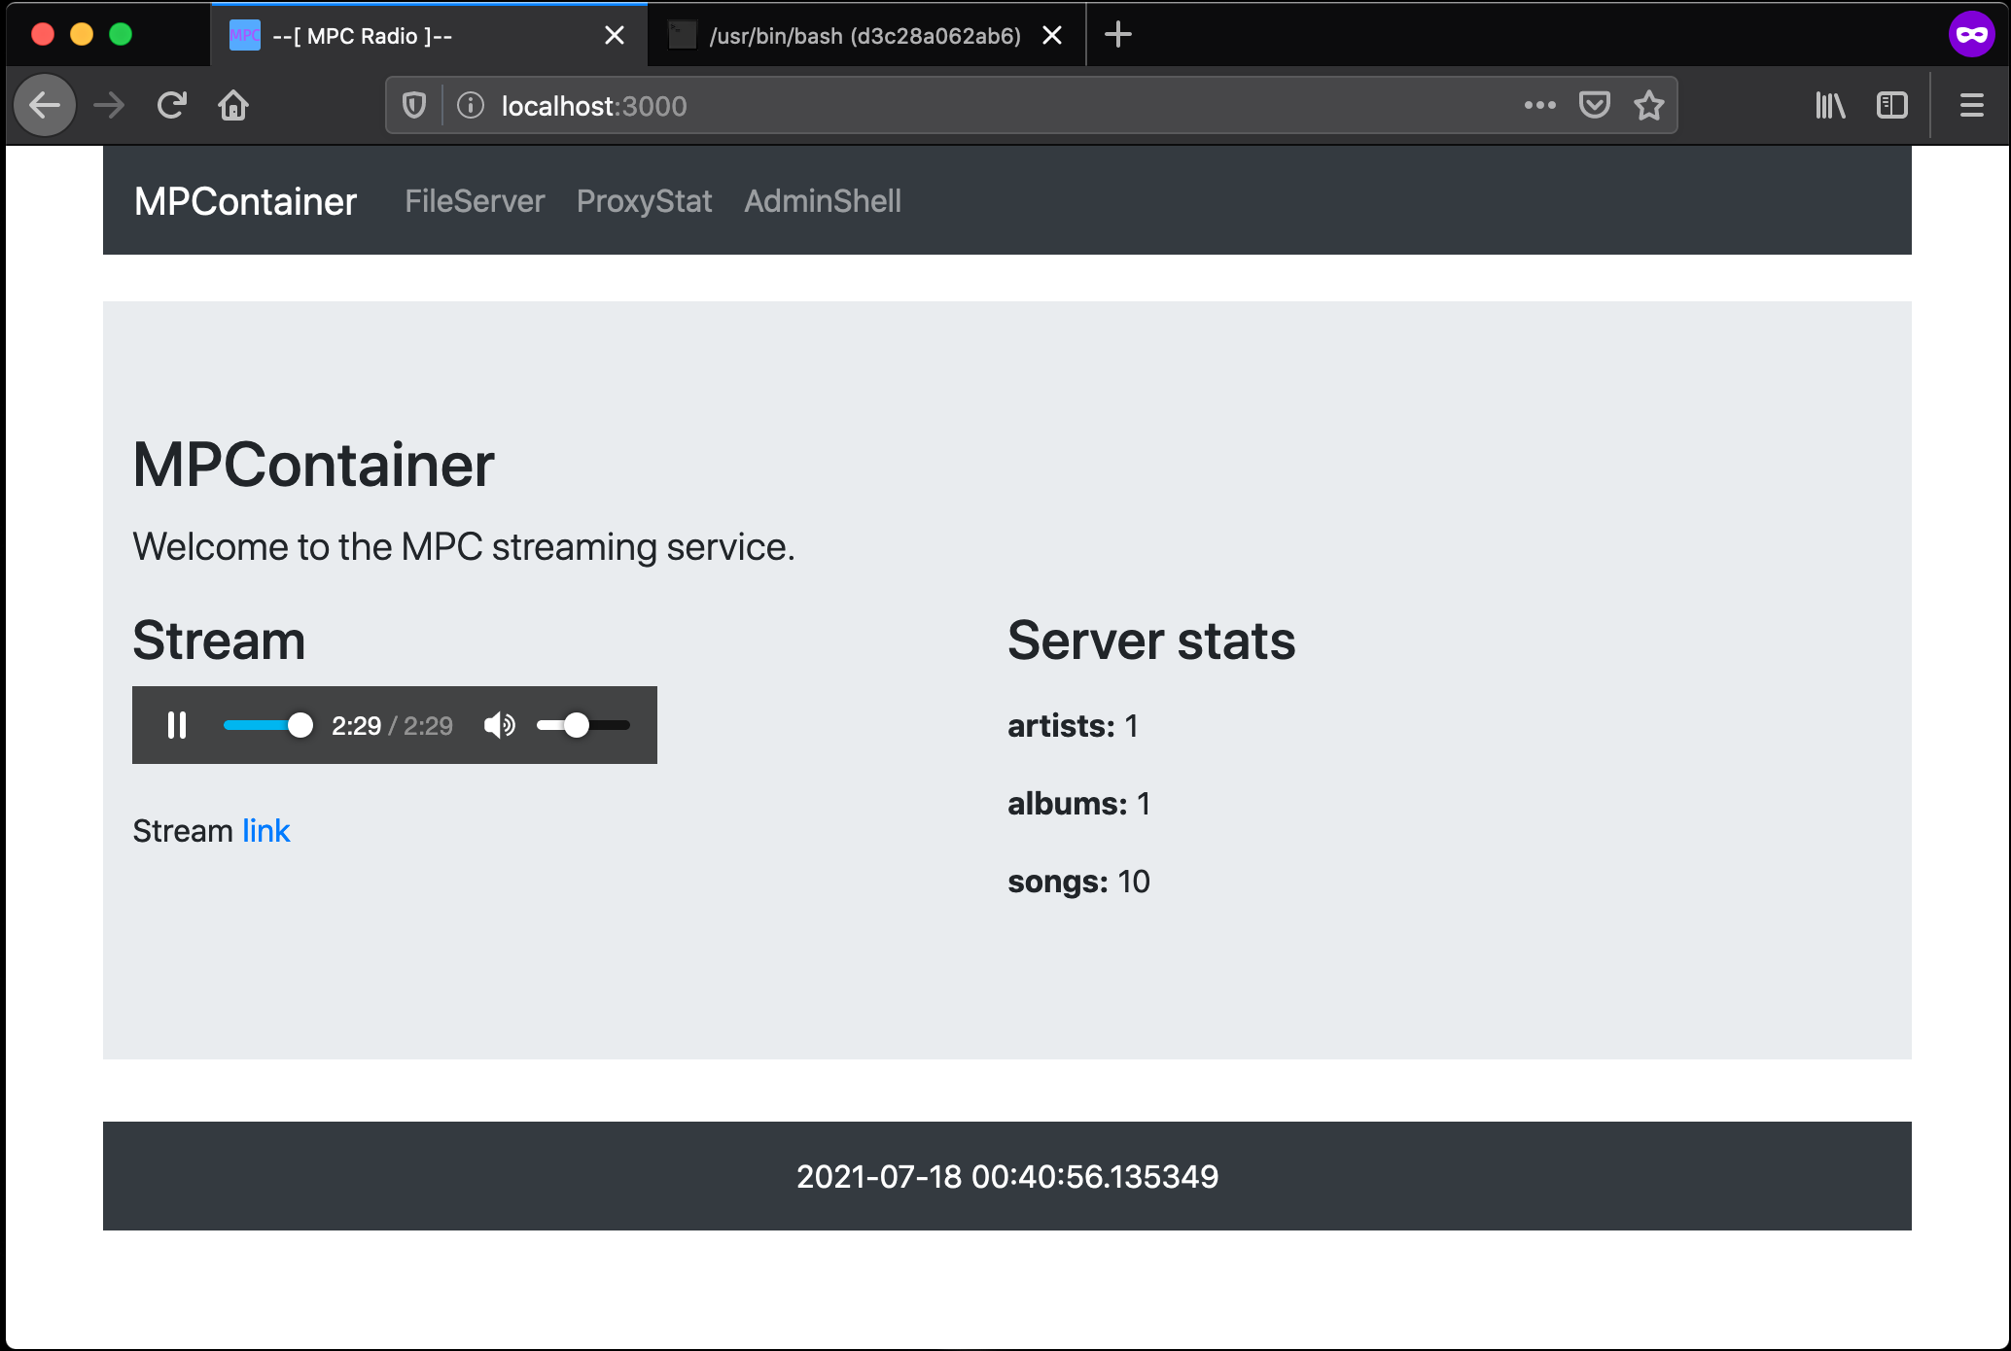Open the Stream link

point(265,831)
